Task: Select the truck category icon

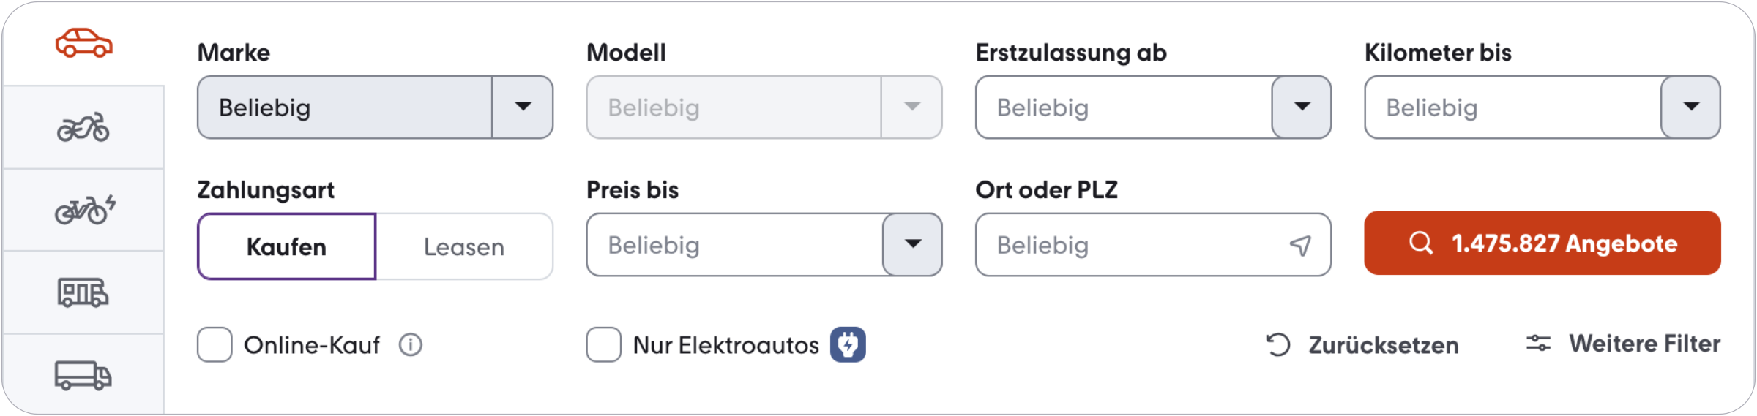Action: pos(83,375)
